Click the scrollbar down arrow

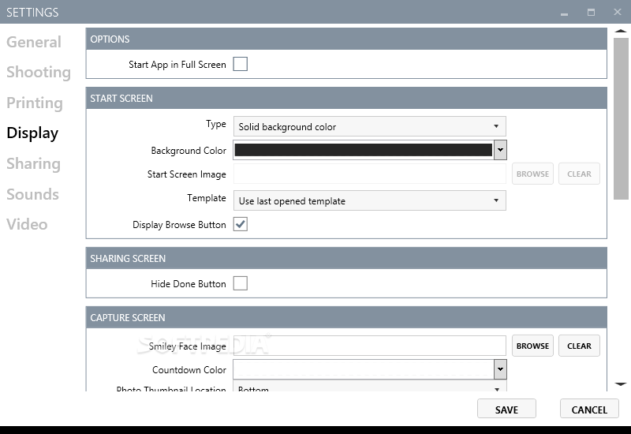[621, 384]
